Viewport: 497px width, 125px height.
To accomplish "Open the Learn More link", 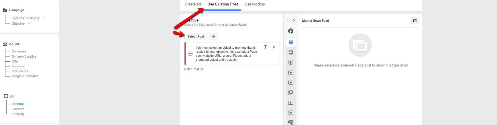I will tap(238, 25).
